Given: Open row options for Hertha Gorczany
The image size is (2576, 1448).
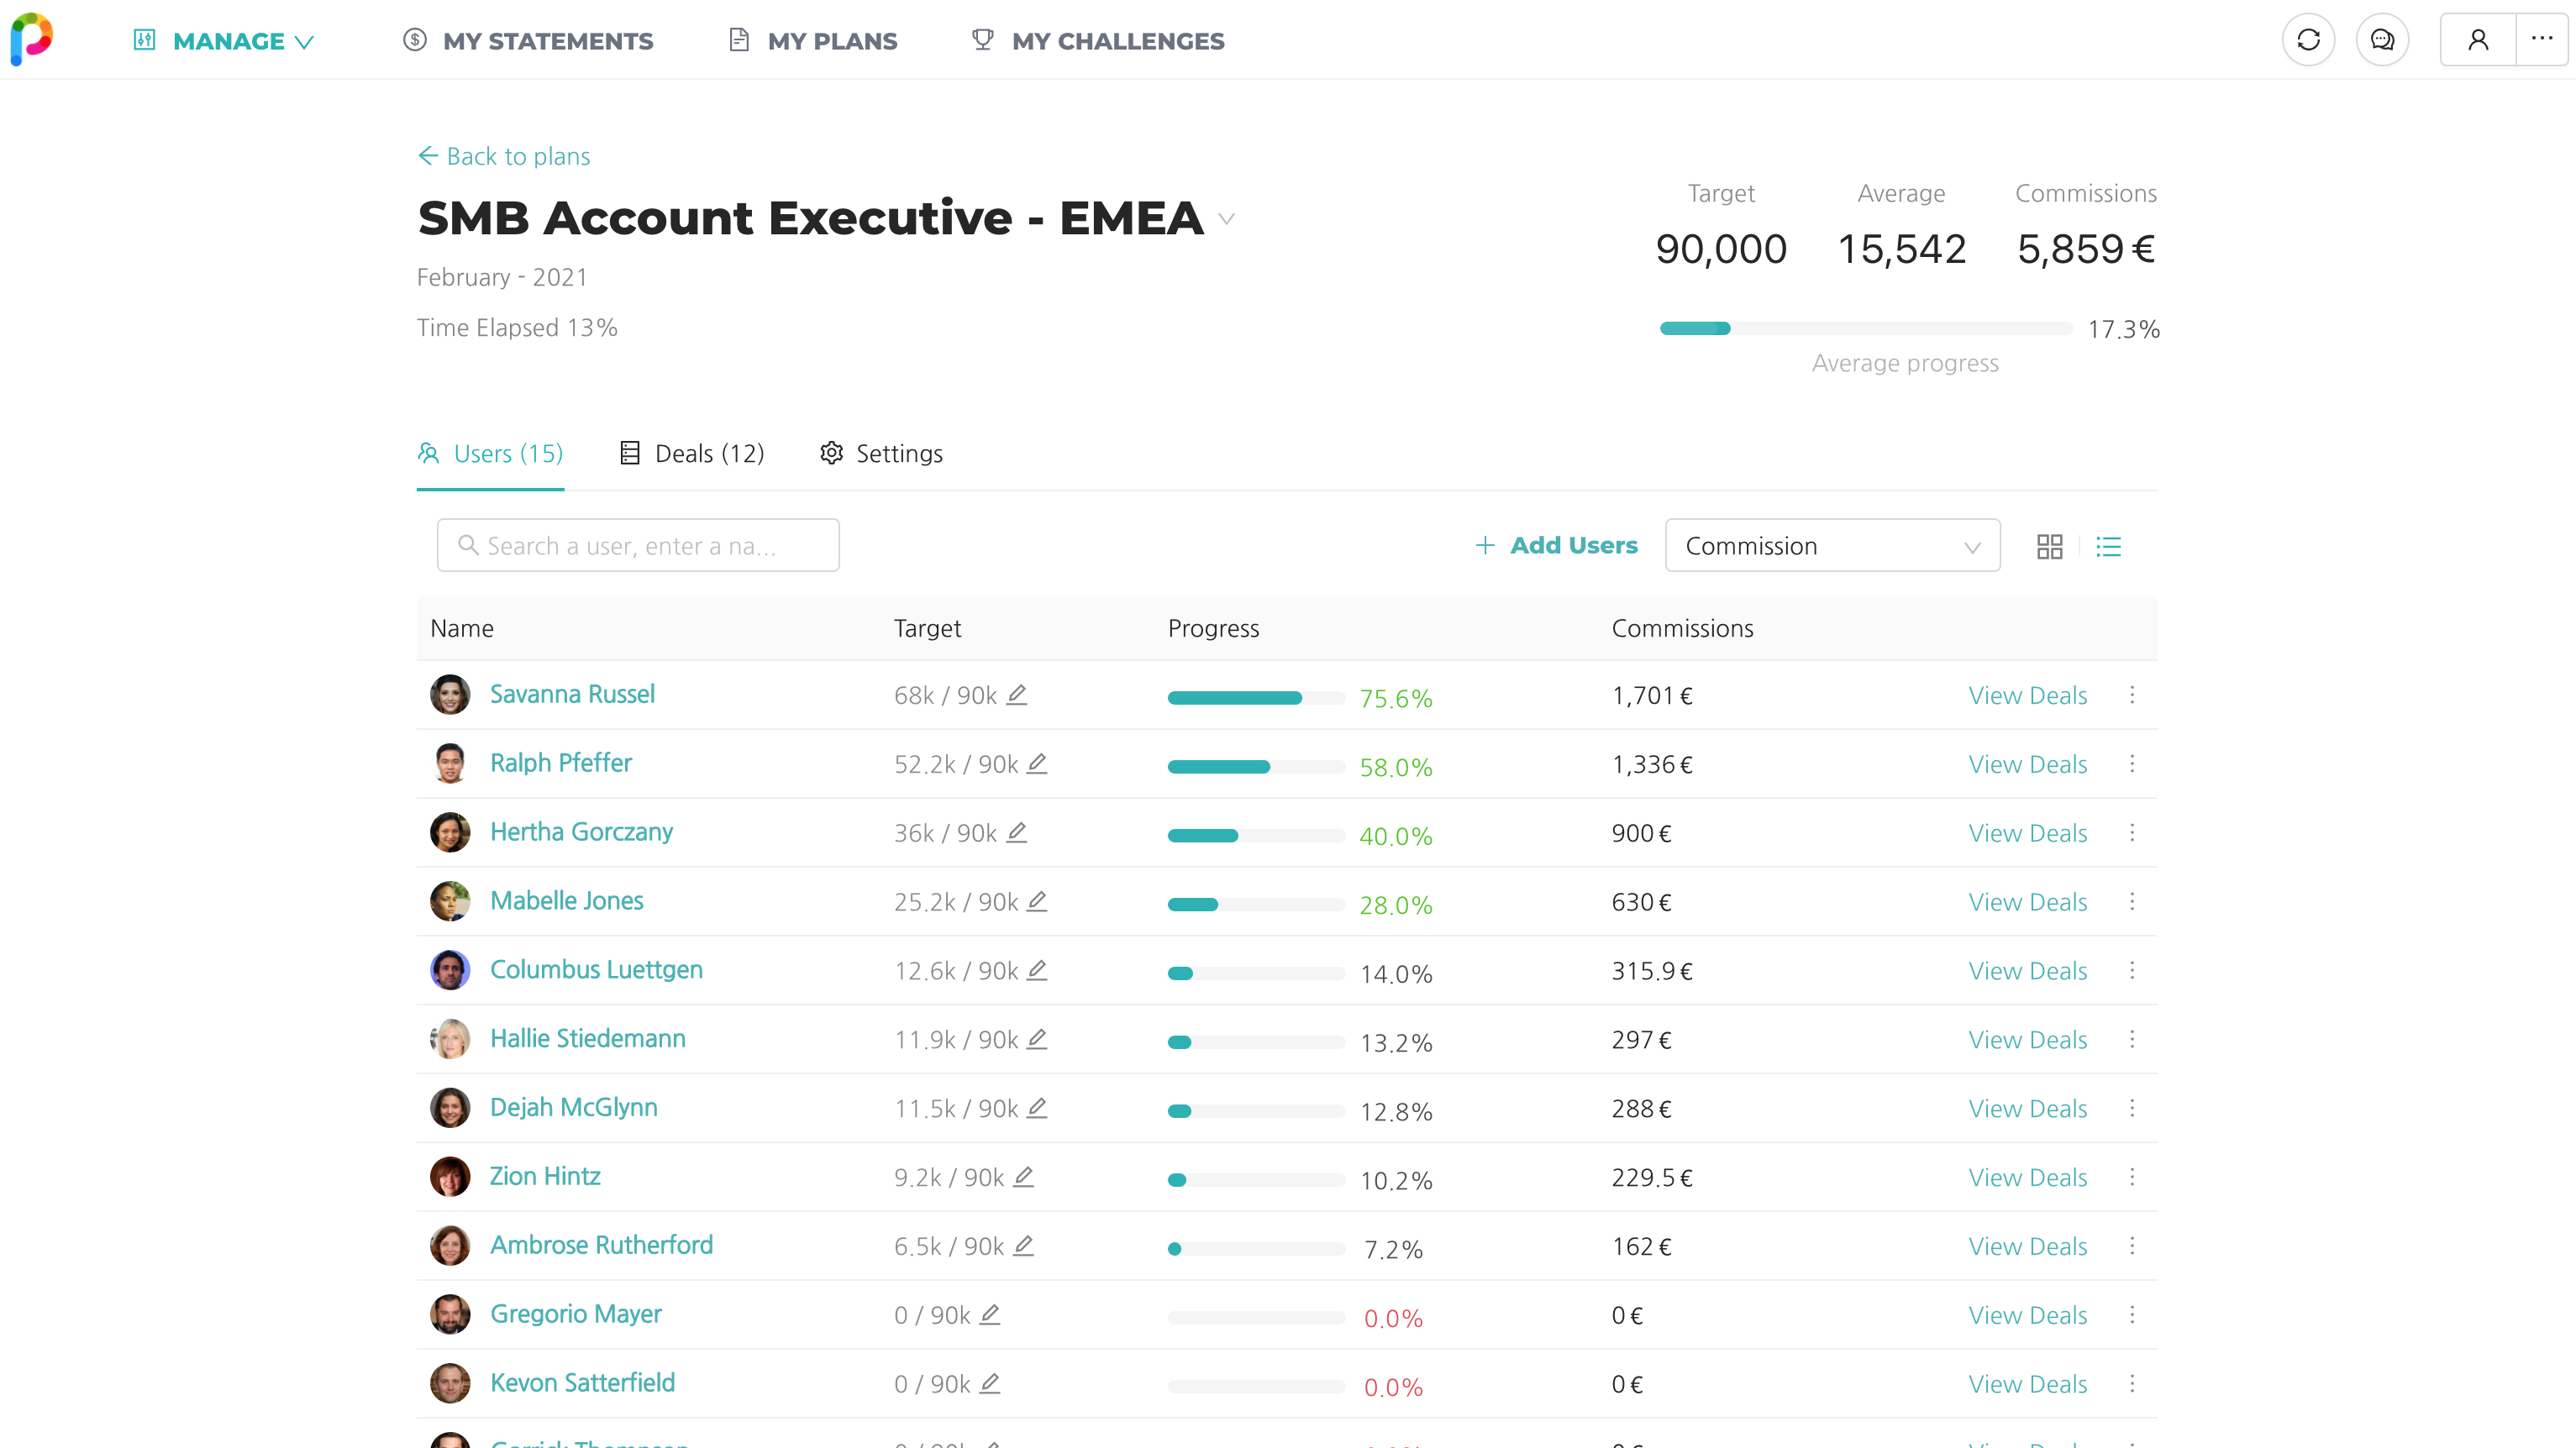Looking at the screenshot, I should point(2132,833).
